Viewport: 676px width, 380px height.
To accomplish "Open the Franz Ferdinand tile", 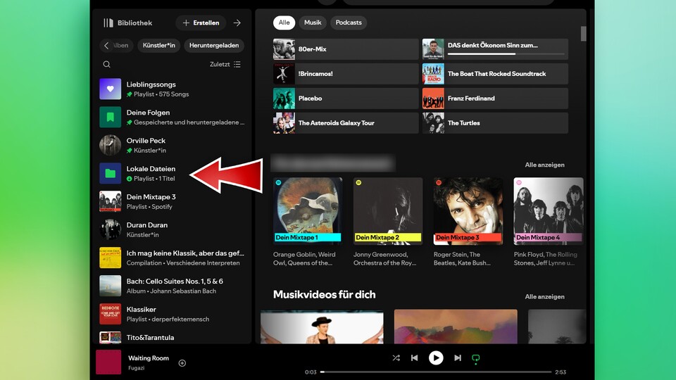I will click(495, 99).
